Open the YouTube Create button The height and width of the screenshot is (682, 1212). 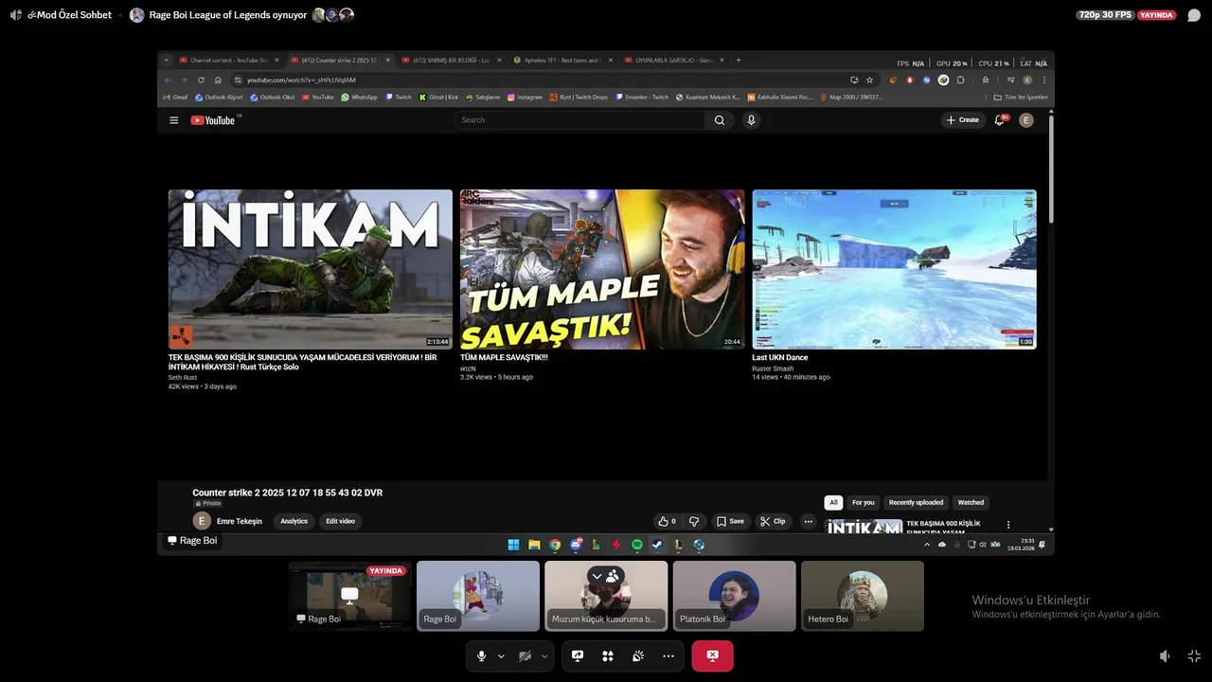coord(963,120)
